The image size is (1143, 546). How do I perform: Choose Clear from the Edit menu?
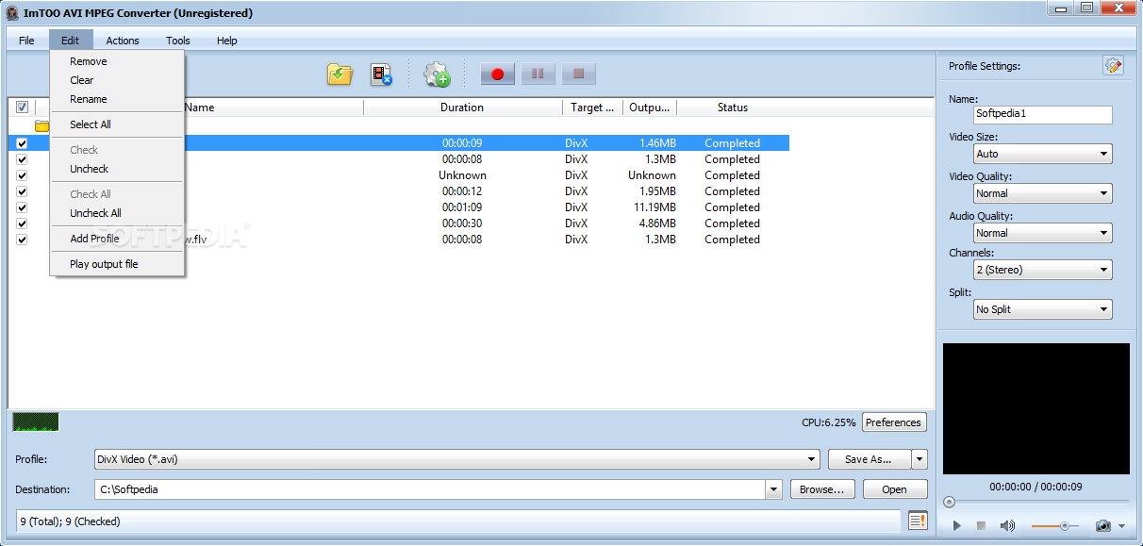coord(117,80)
